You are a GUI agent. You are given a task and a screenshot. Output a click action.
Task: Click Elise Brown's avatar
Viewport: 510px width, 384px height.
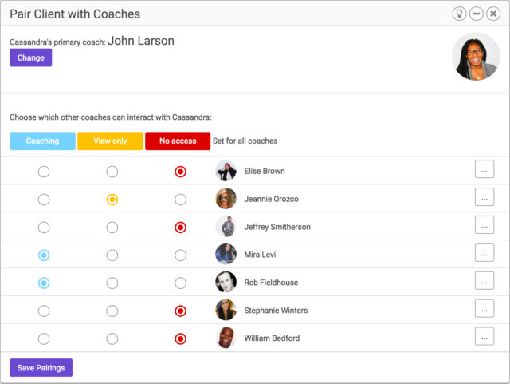tap(226, 171)
